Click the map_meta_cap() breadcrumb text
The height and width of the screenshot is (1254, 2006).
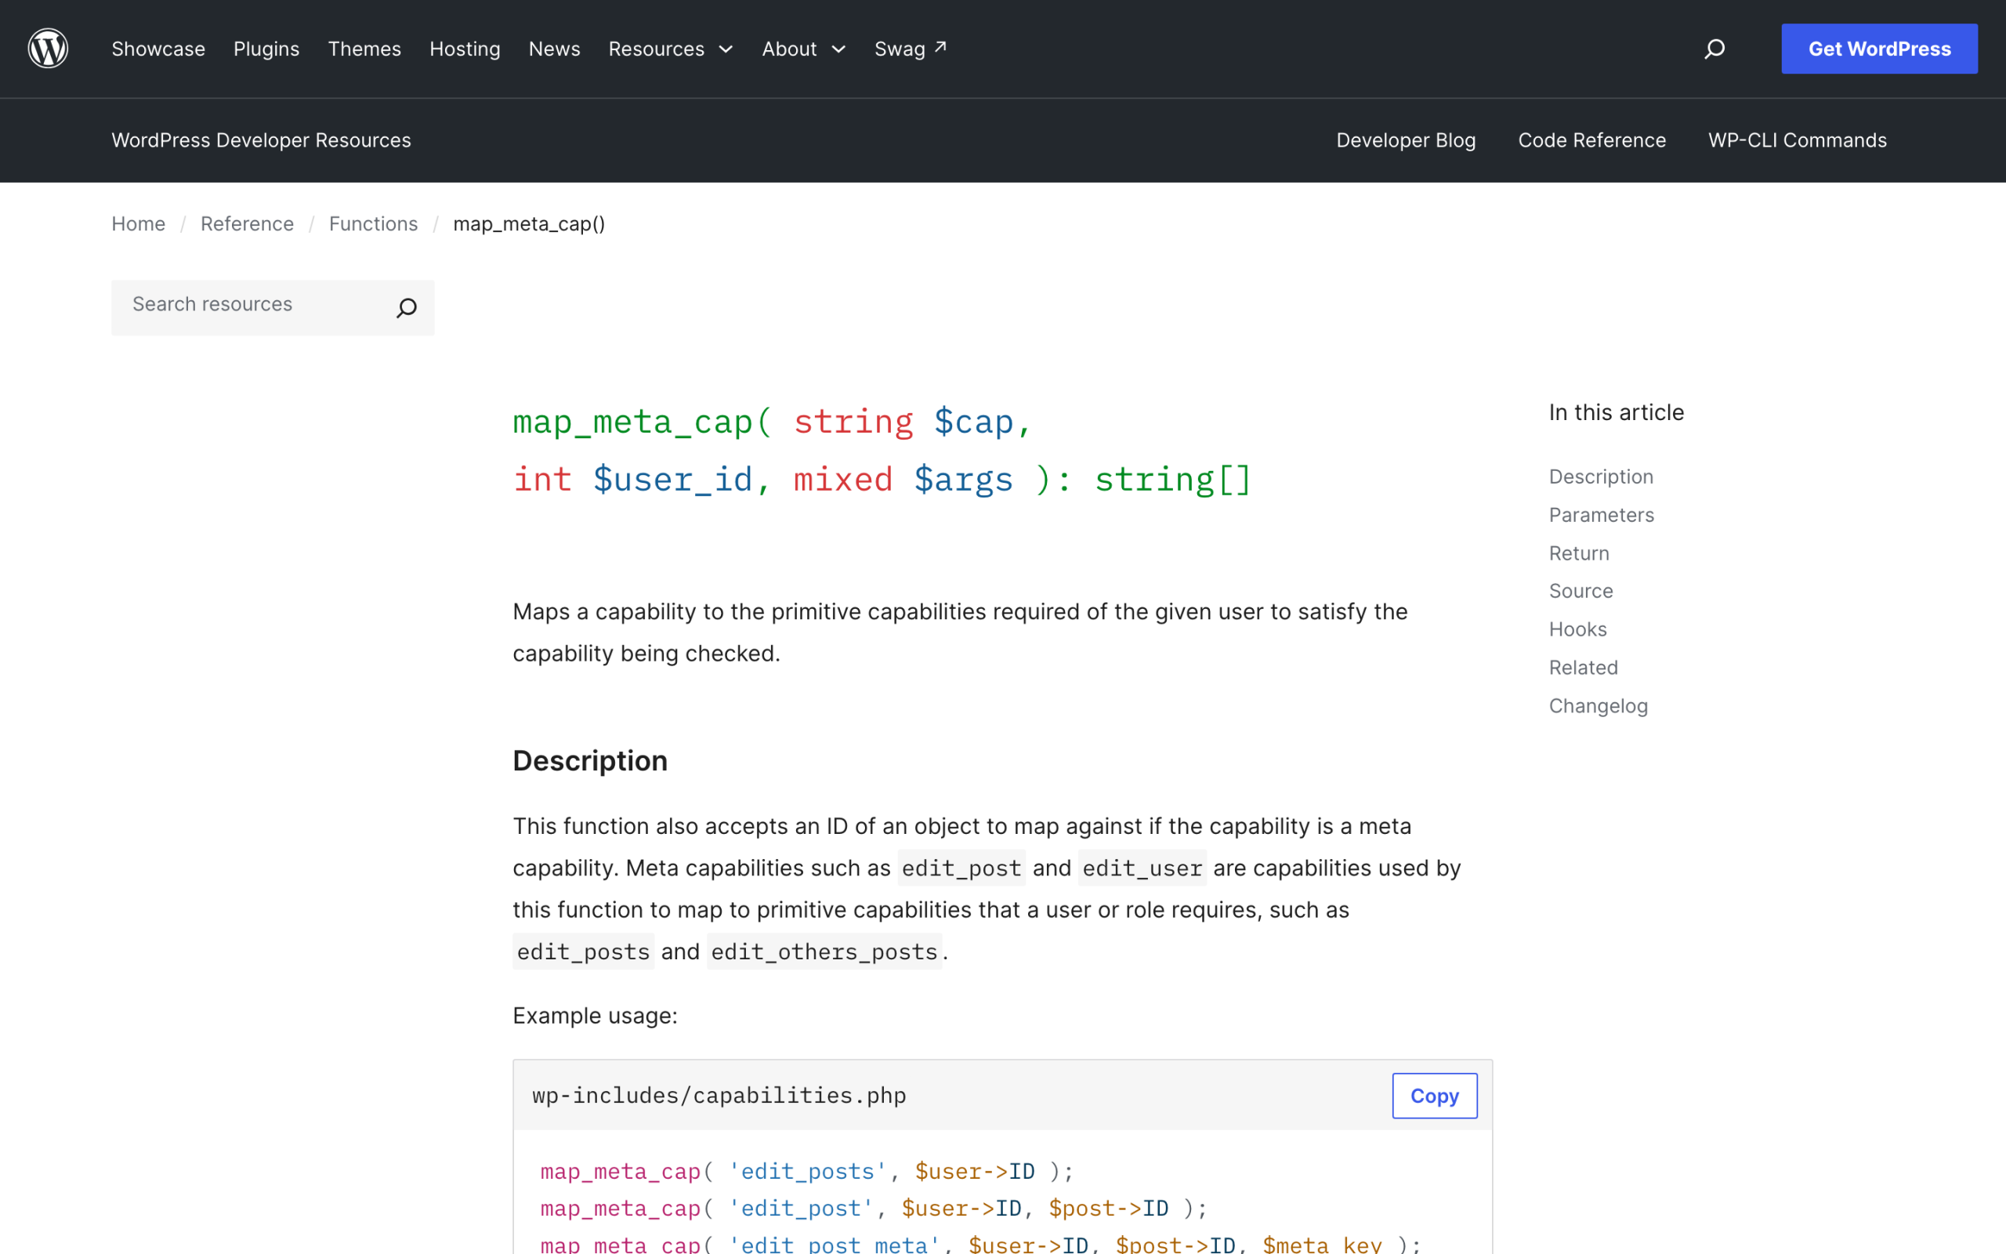coord(529,224)
